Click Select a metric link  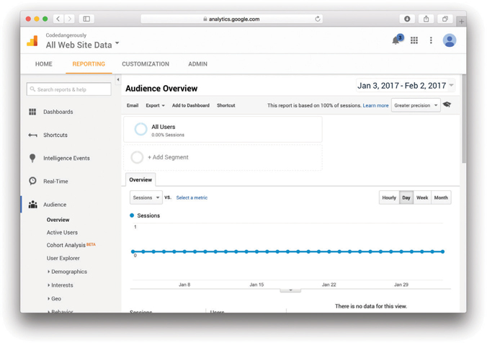click(192, 197)
